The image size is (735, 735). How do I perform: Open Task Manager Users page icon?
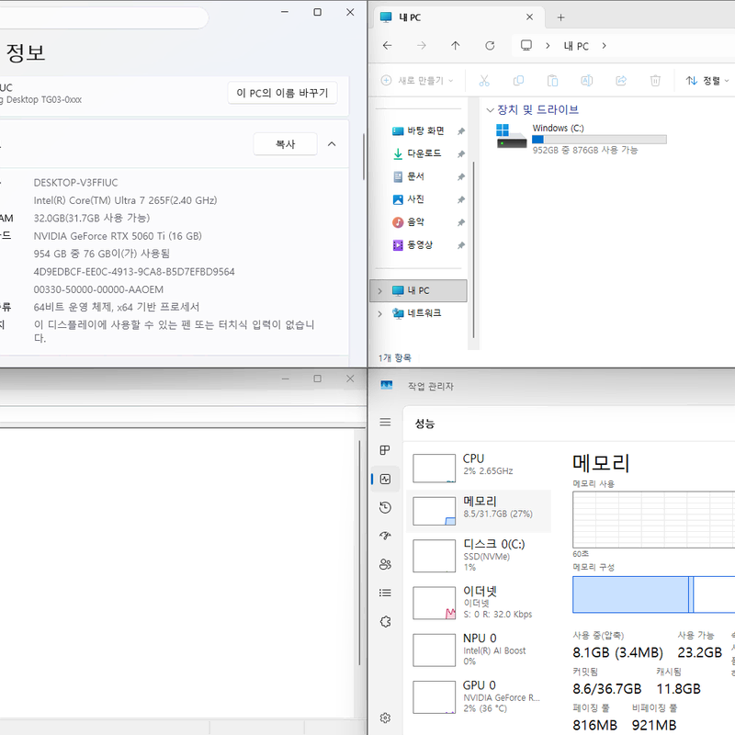point(385,564)
